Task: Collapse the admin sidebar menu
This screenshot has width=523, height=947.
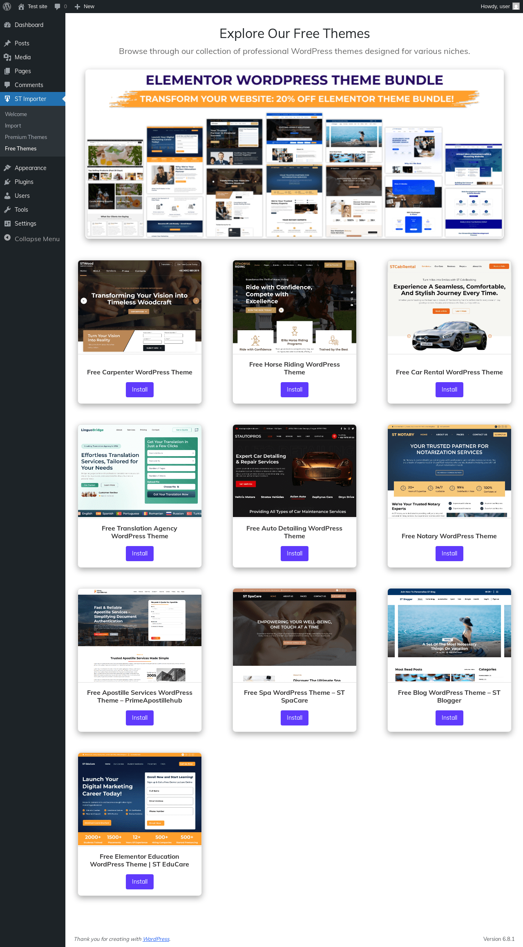Action: 32,239
